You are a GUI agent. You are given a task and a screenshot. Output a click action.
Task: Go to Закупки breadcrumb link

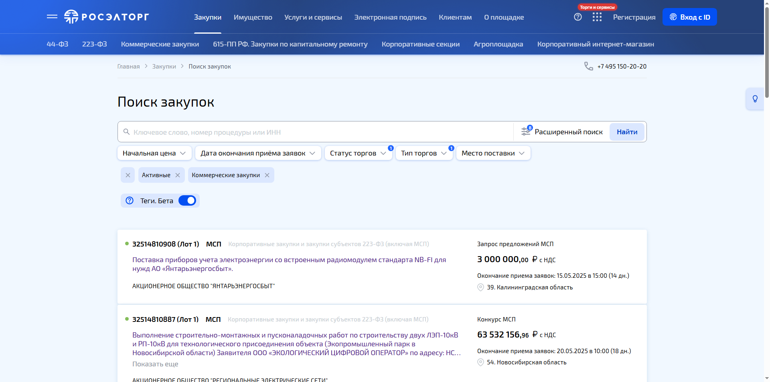164,67
